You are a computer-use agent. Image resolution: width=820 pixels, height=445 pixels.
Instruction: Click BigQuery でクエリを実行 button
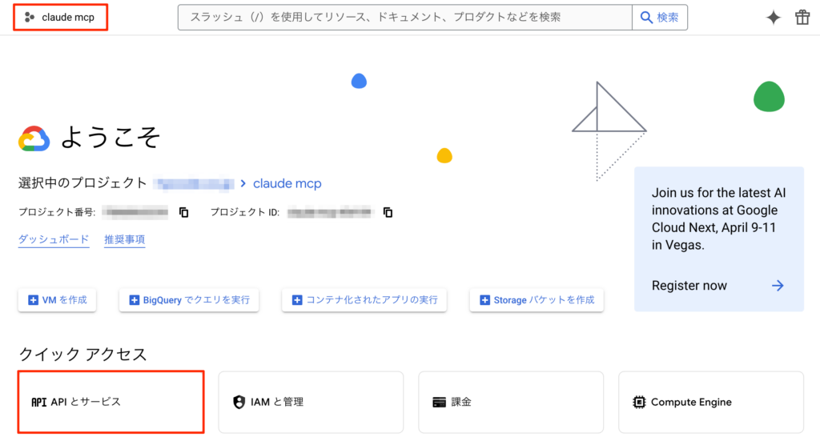pos(189,300)
